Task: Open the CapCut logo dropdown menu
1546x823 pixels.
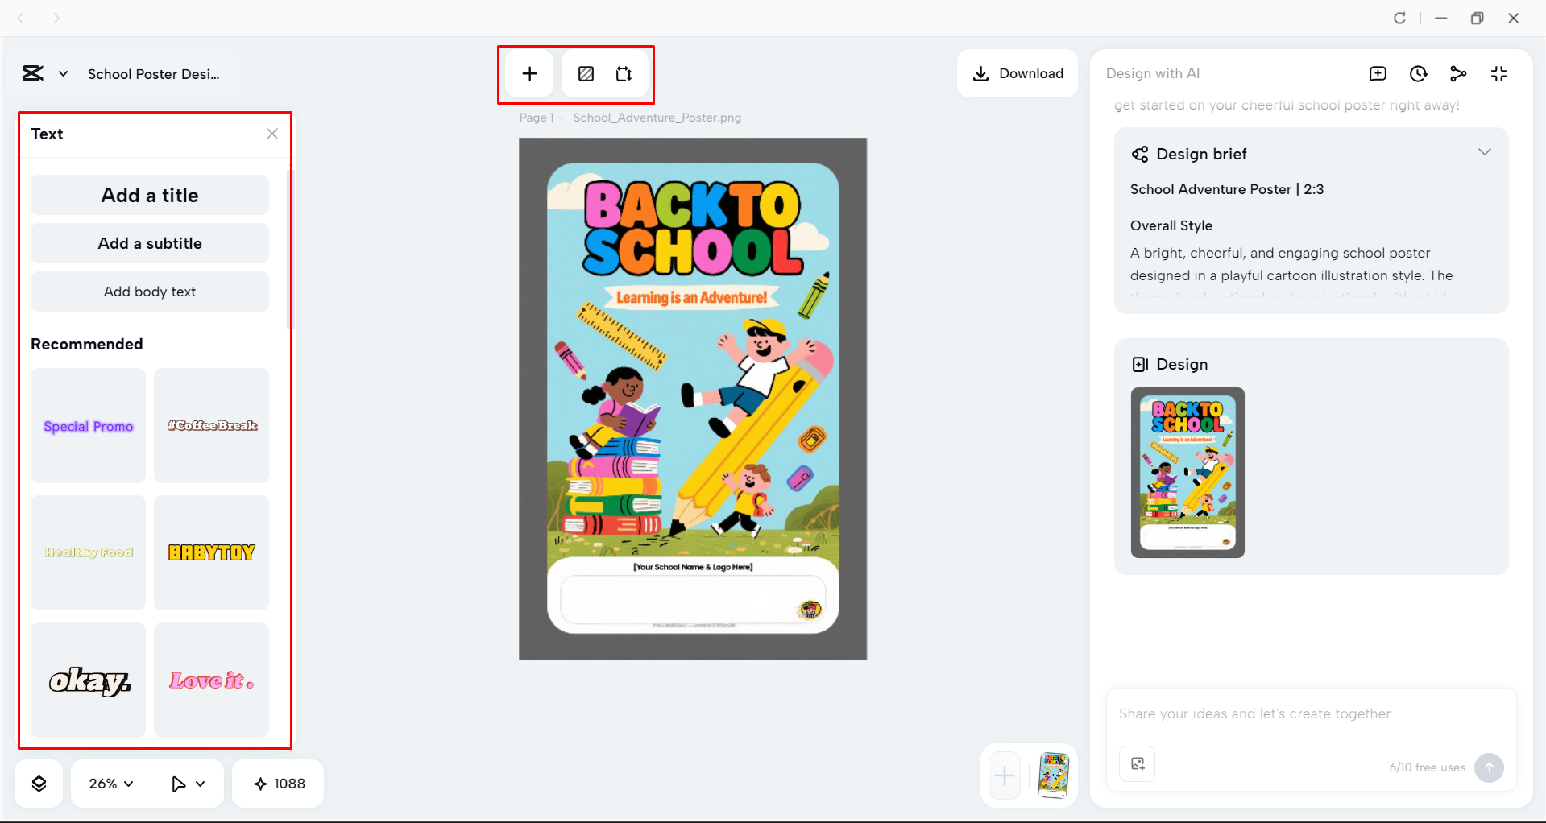Action: [x=44, y=73]
